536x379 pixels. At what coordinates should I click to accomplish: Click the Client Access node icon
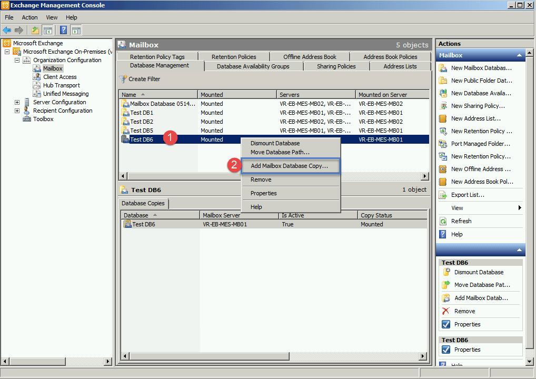(x=36, y=77)
